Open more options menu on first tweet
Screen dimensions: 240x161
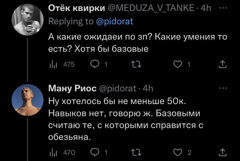click(x=223, y=8)
